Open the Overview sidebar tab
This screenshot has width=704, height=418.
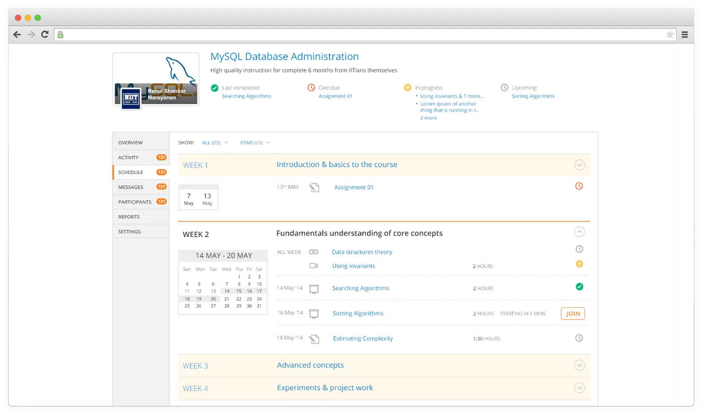(x=141, y=143)
